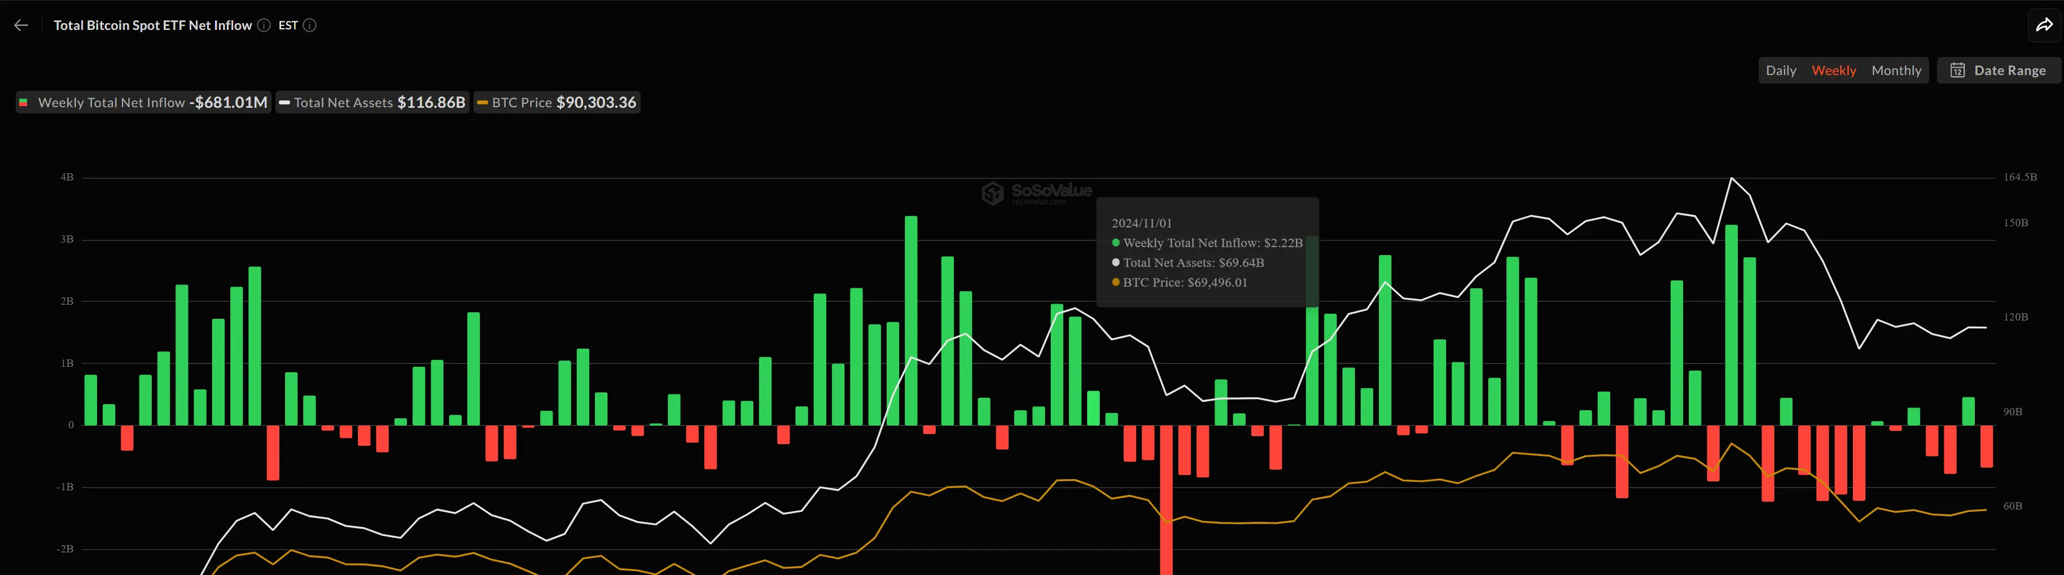Switch to the Daily view tab
This screenshot has height=575, width=2064.
(1780, 71)
